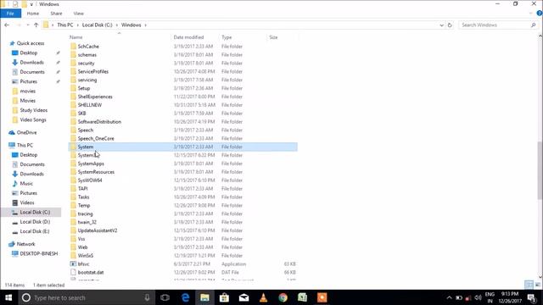Screen dimensions: 543x305
Task: Select the WinSxS folder
Action: [86, 256]
